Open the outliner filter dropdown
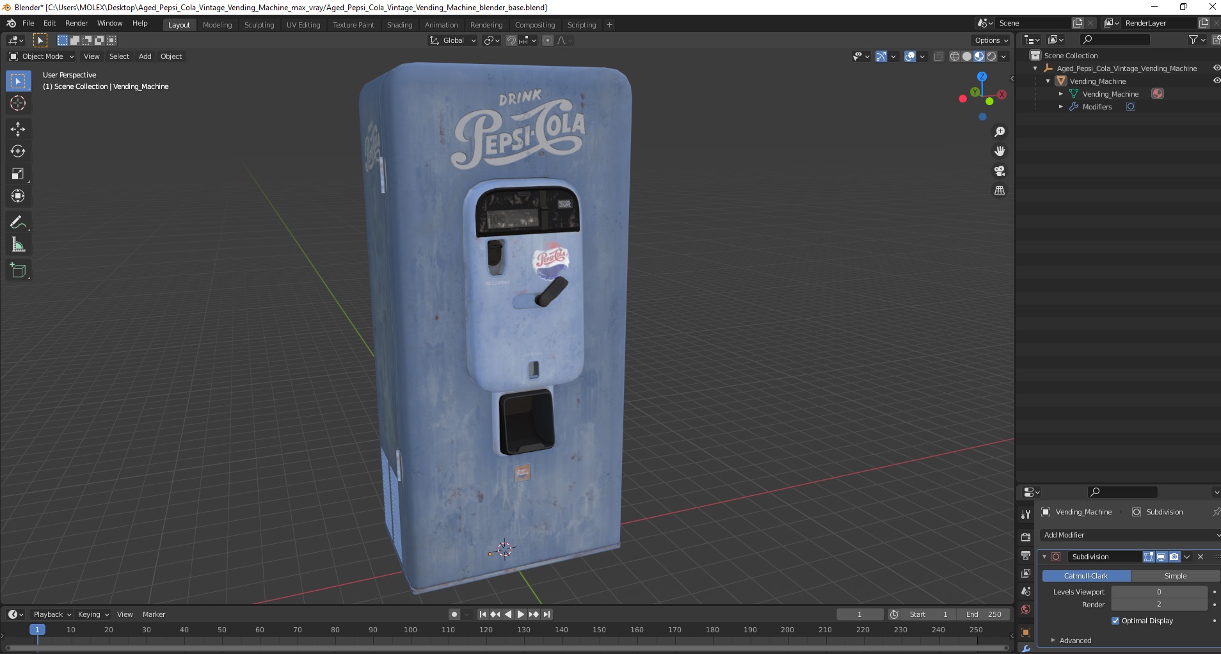Screen dimensions: 1221x654 pos(1197,40)
